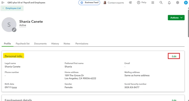This screenshot has width=189, height=101.
Task: Click the 189 The Grove Dr address line
Action: point(74,75)
